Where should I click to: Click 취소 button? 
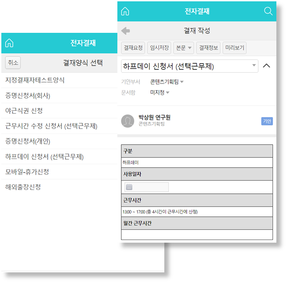[13, 63]
